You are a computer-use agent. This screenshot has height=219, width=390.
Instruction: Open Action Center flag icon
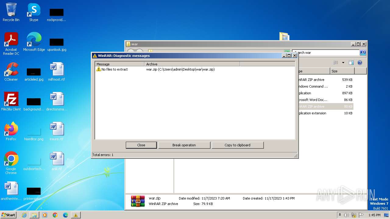pos(361,215)
